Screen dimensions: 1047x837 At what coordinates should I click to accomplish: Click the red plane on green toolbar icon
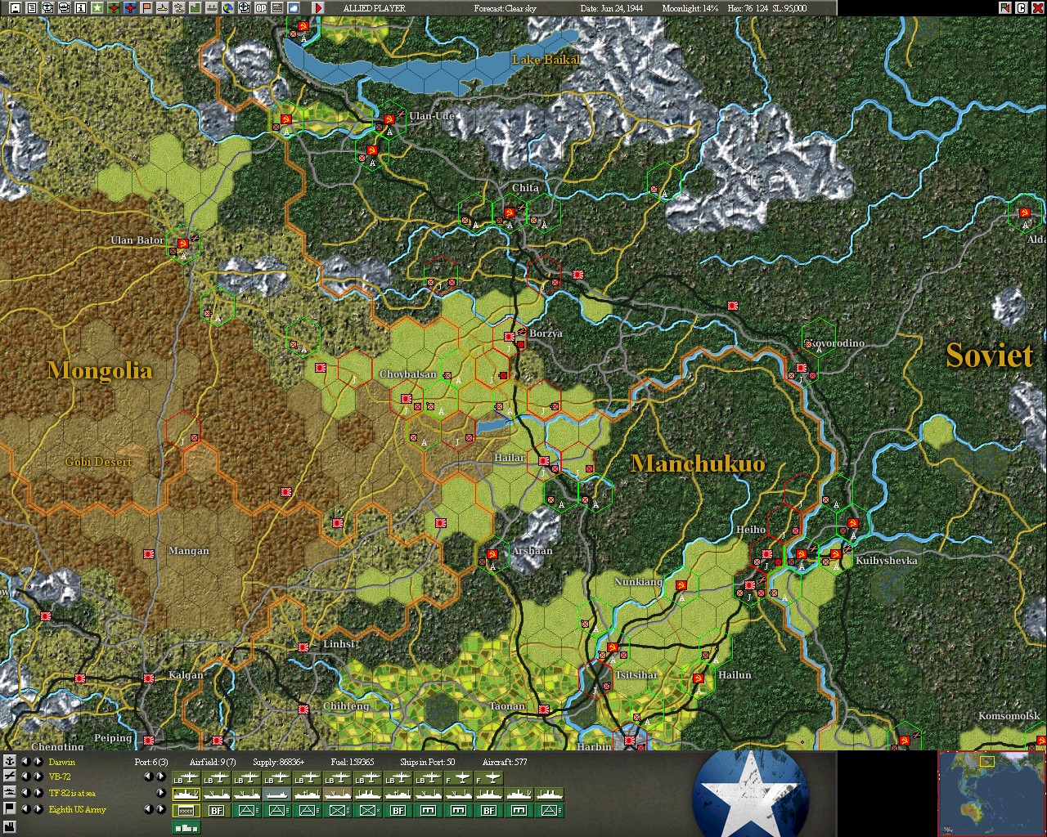(x=114, y=8)
